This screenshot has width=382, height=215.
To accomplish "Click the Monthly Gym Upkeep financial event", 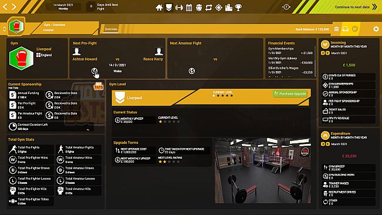I will click(290, 61).
